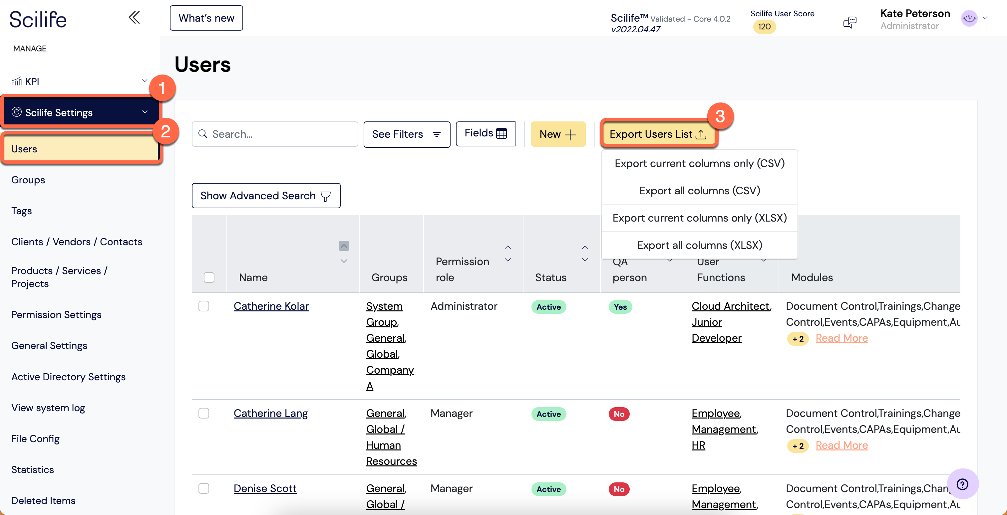The width and height of the screenshot is (1007, 515).
Task: Open the chat feedback icon in the header
Action: point(849,22)
